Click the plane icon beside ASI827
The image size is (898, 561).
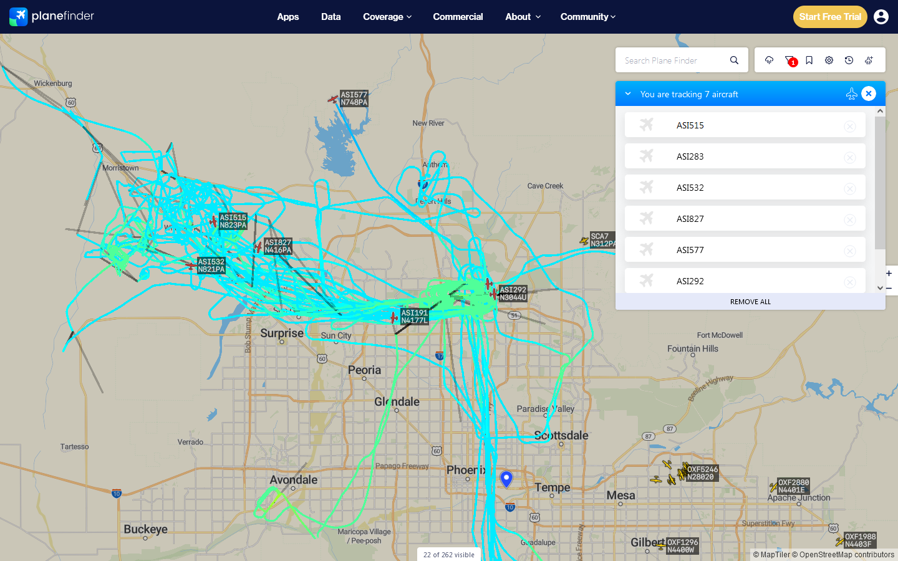[x=647, y=218]
